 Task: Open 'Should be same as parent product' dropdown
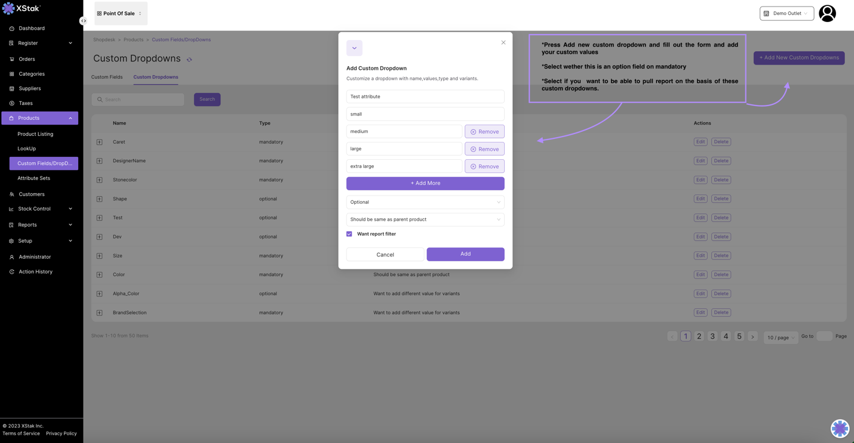425,219
